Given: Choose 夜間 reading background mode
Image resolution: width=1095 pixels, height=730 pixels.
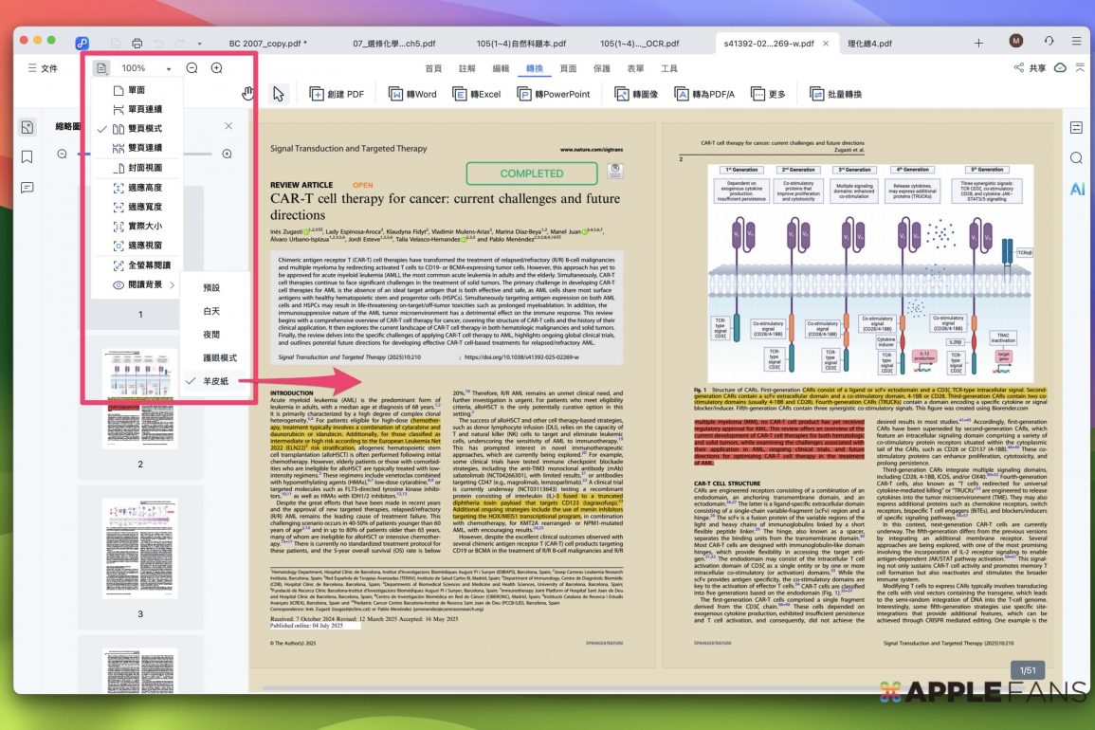Looking at the screenshot, I should [x=210, y=335].
